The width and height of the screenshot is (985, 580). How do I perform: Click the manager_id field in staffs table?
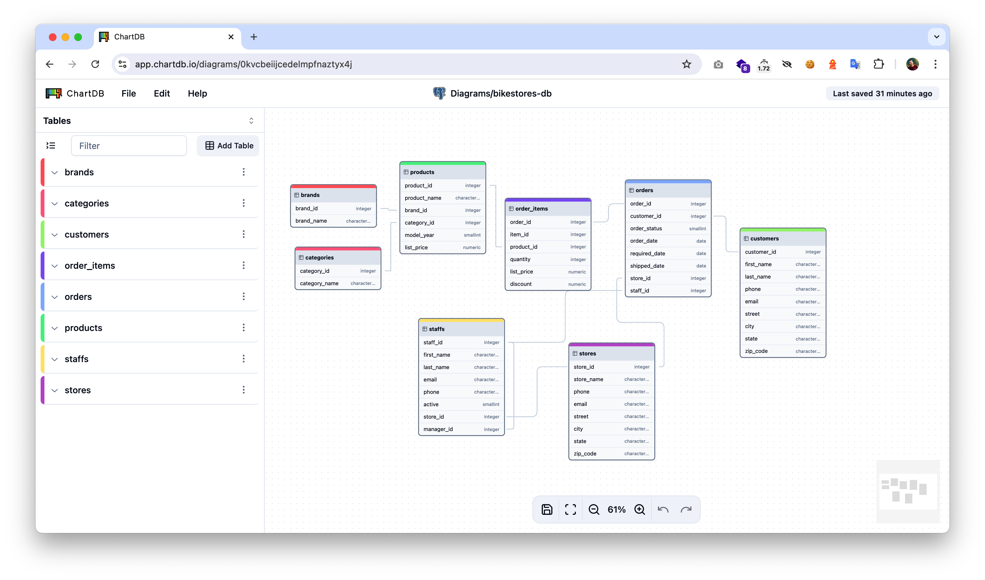click(462, 429)
